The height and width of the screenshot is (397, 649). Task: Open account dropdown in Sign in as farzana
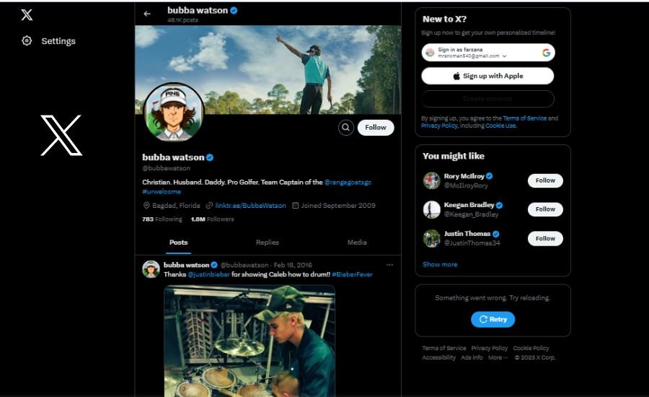[505, 56]
